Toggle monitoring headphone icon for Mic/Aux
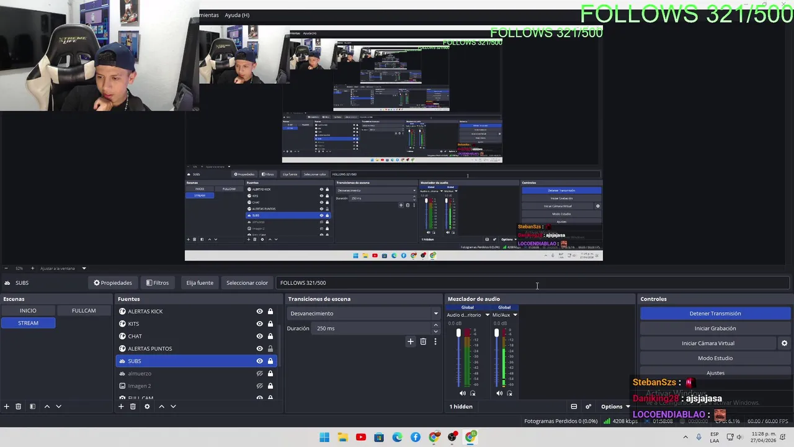 510,393
